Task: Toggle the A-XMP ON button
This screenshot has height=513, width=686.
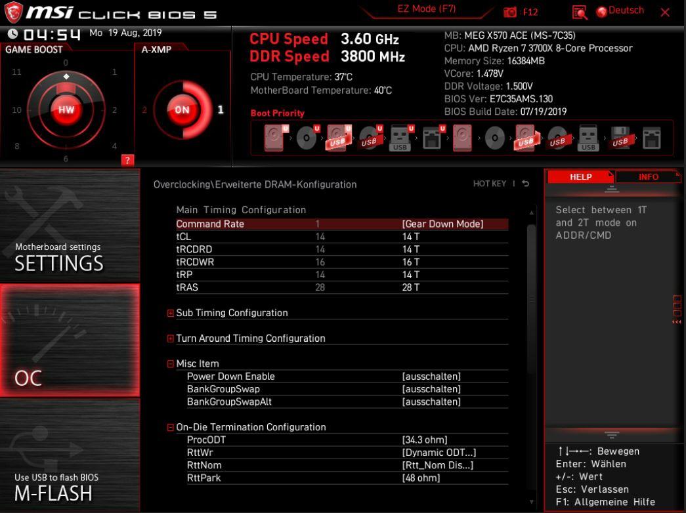Action: pyautogui.click(x=182, y=110)
